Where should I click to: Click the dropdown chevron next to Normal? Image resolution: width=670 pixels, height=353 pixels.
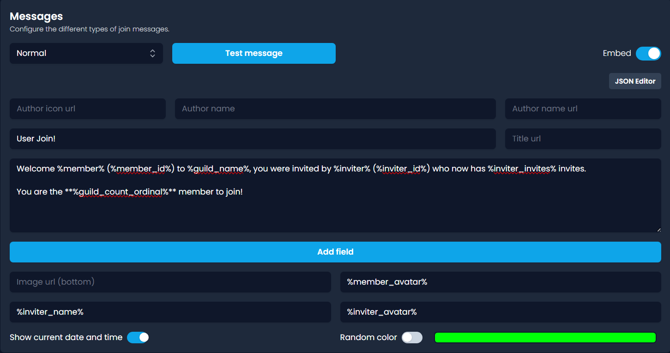pos(152,53)
